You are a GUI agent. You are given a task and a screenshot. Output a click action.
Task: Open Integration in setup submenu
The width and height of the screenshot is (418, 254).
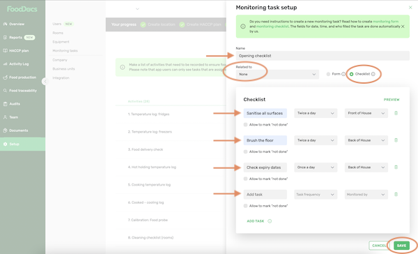61,77
